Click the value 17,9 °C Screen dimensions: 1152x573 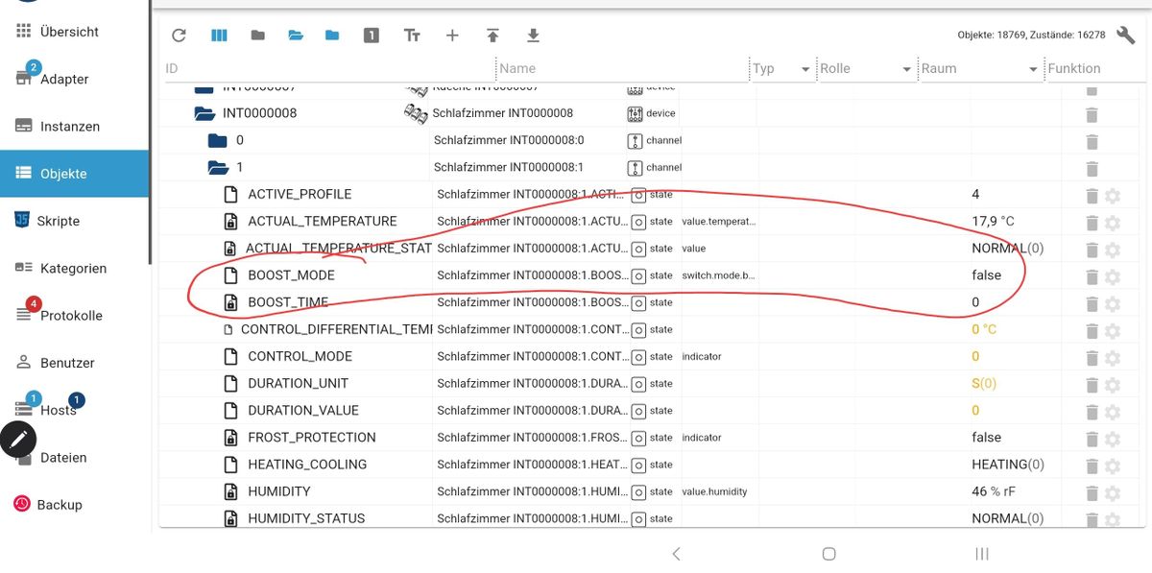pos(993,222)
